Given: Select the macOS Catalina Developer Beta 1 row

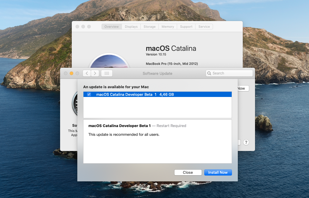Looking at the screenshot, I should click(x=158, y=94).
